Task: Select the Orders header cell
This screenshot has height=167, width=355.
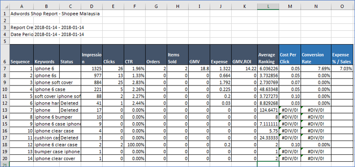Action: [156, 55]
